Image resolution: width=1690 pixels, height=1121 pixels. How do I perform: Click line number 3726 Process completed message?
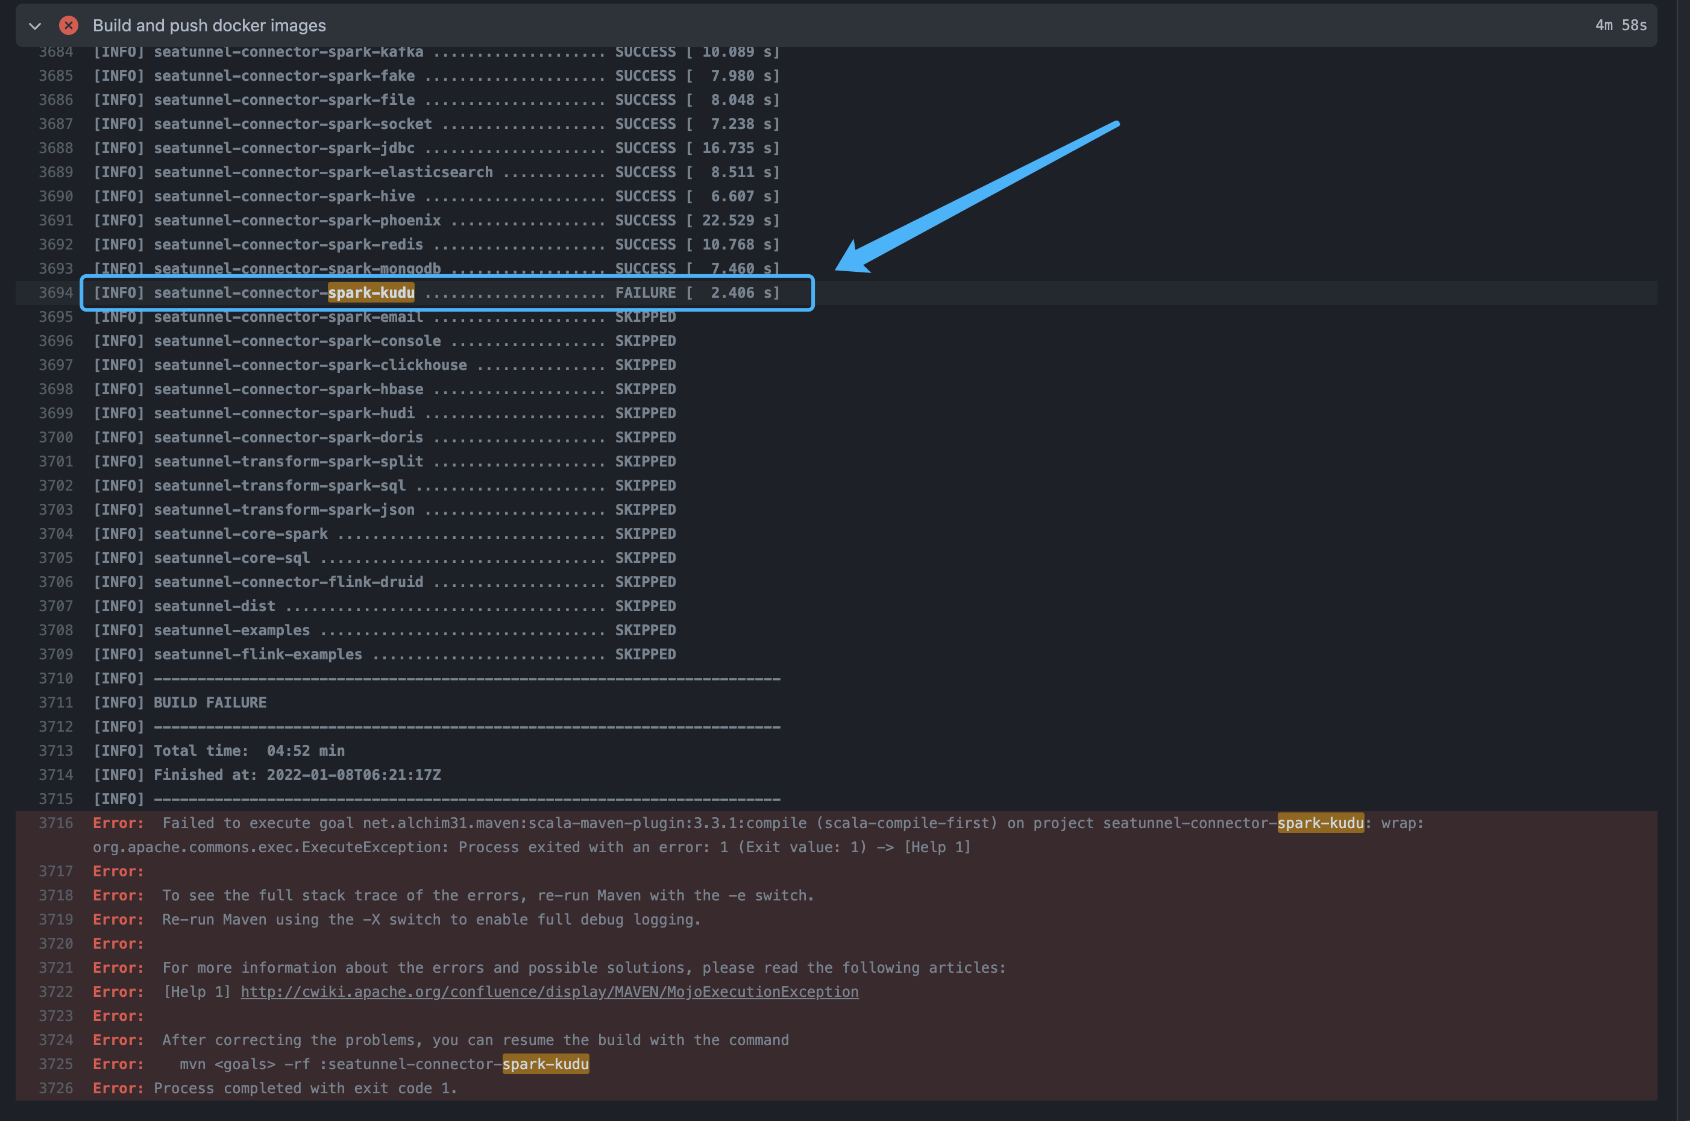point(57,1088)
